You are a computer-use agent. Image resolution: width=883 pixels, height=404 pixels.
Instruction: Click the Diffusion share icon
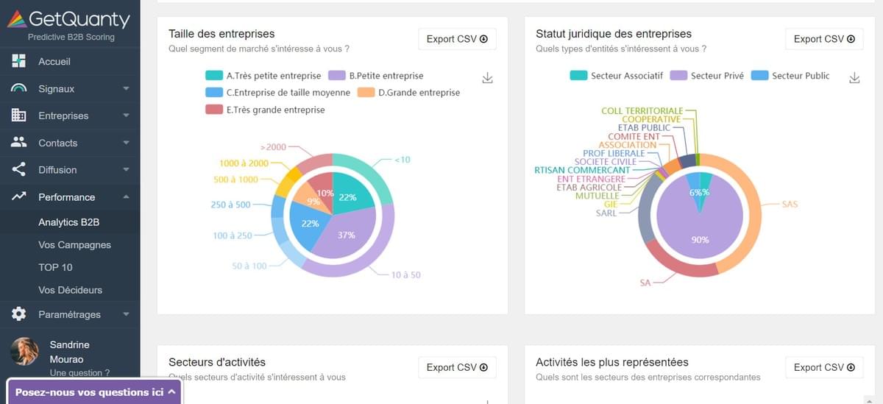click(x=19, y=170)
